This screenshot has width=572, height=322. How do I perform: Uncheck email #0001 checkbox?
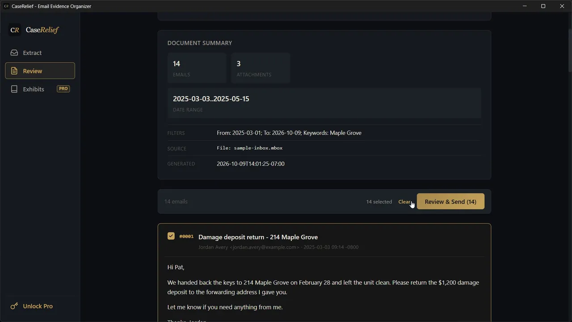pyautogui.click(x=171, y=236)
